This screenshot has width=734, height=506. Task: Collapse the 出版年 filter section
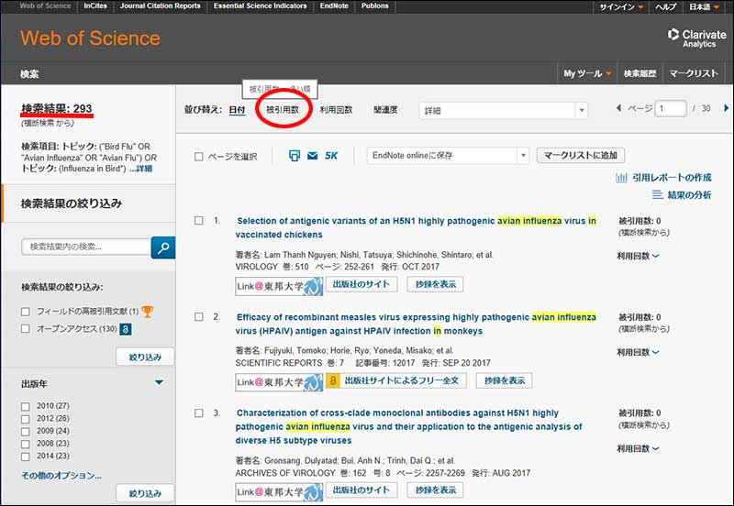click(x=159, y=382)
